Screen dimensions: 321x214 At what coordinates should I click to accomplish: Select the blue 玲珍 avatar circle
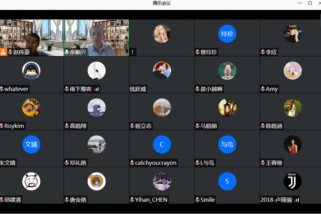[x=227, y=34]
